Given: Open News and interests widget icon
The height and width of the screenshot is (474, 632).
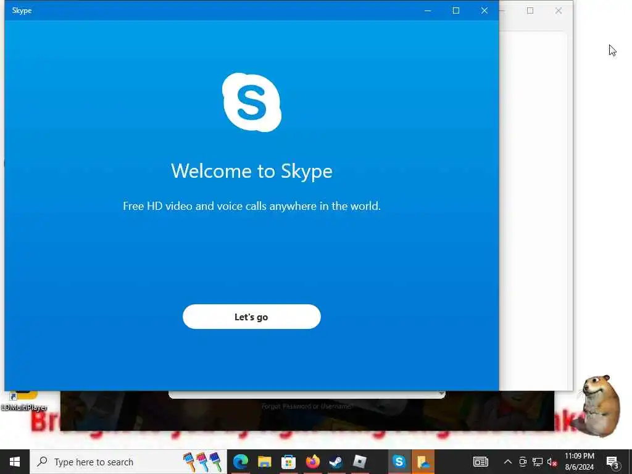Looking at the screenshot, I should [480, 462].
